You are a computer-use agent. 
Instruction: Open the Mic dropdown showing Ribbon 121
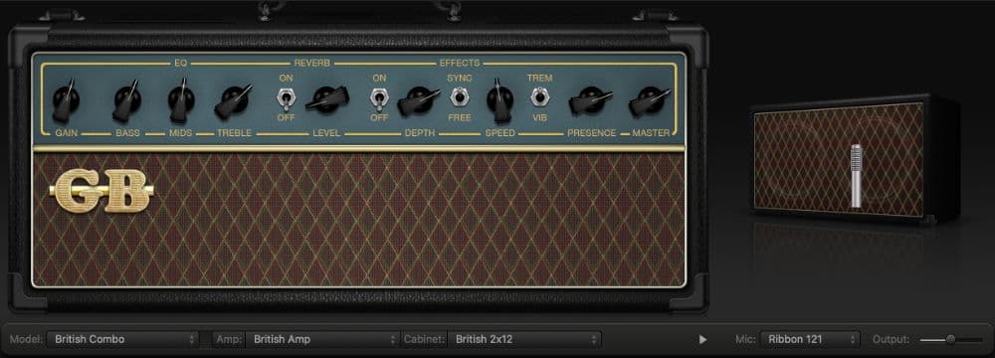[x=810, y=339]
